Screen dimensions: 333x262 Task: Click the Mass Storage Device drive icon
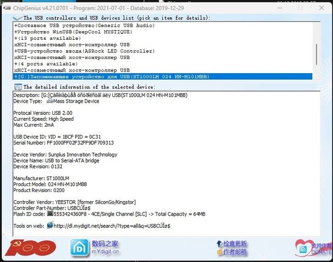[x=50, y=101]
